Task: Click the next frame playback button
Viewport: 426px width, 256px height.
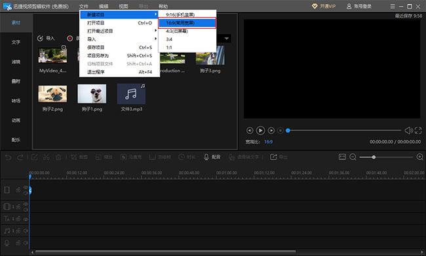Action: 271,131
